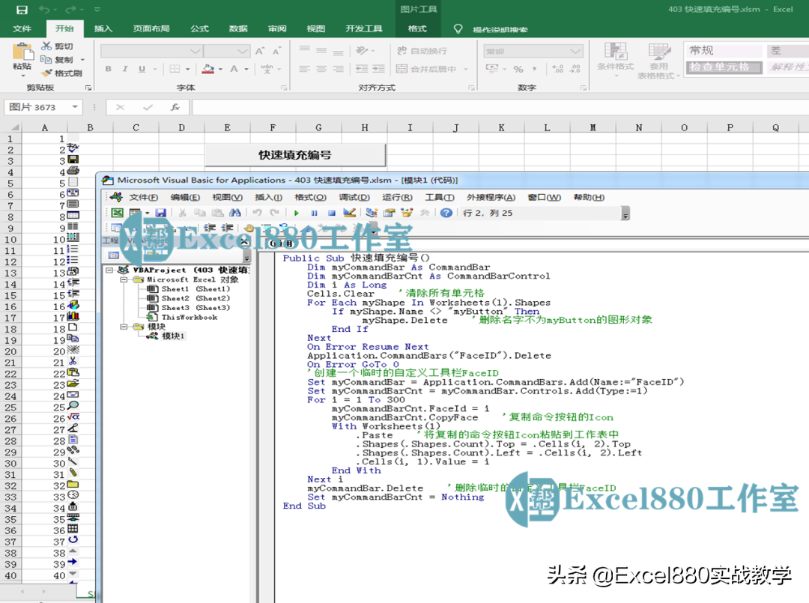Click the Percent Style icon
The width and height of the screenshot is (809, 603).
[518, 69]
